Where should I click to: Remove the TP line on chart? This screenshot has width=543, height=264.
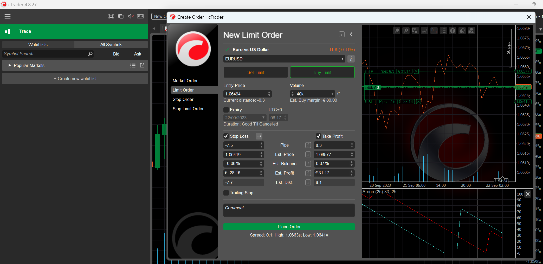[x=416, y=71]
